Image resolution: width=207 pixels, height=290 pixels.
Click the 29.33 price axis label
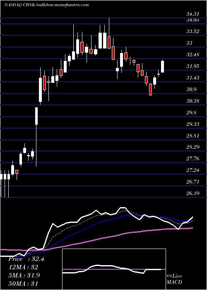pyautogui.click(x=193, y=124)
